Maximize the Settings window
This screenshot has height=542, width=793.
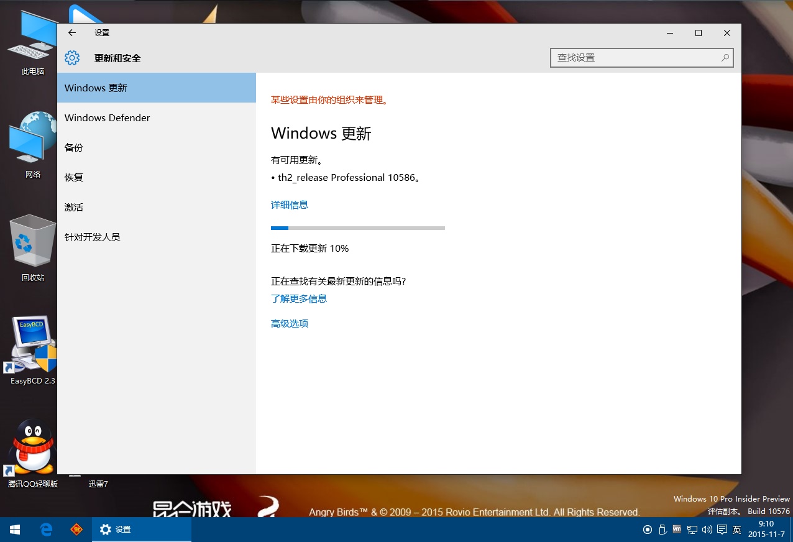[x=699, y=33]
